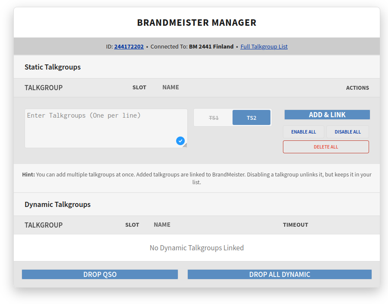Click the Dynamic Talkgroups section header

point(56,204)
